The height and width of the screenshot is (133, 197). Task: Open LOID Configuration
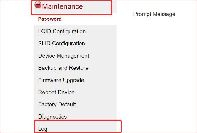coord(62,31)
